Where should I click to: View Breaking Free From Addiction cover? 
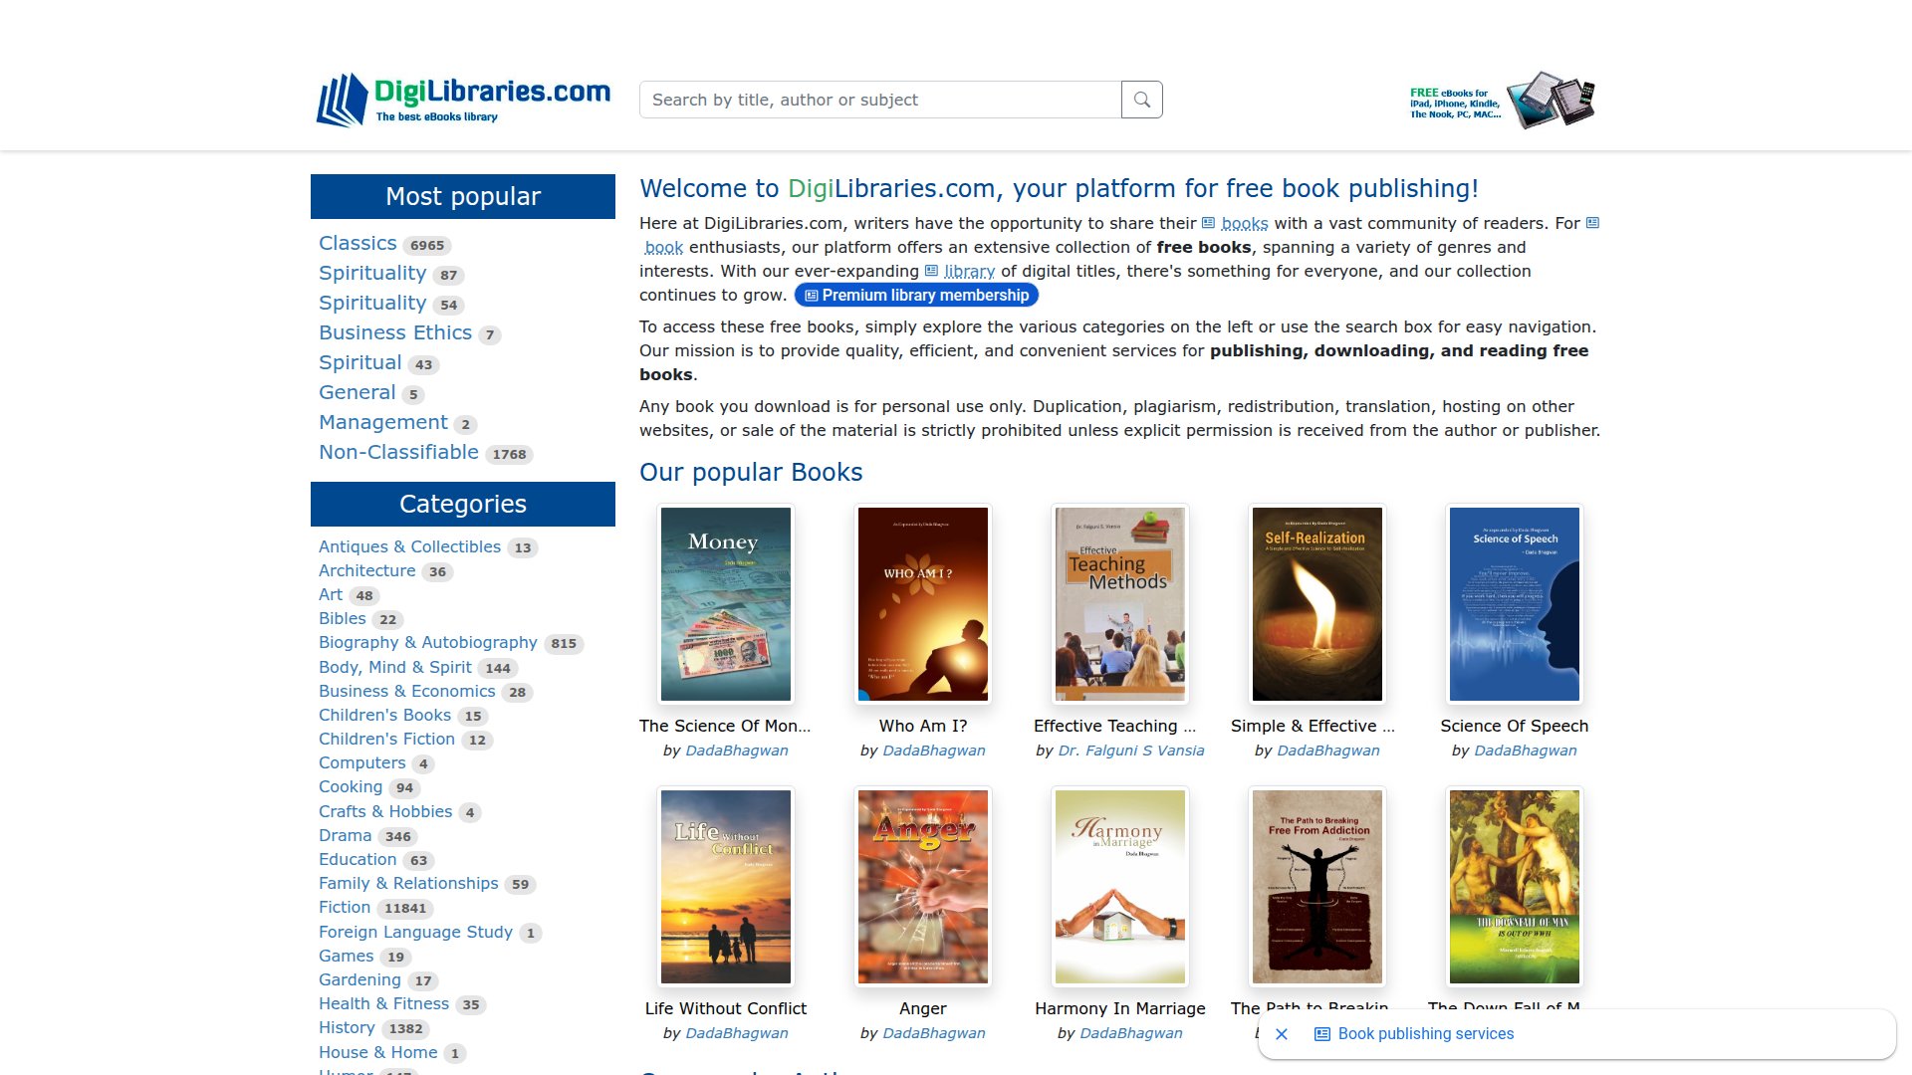(1317, 887)
